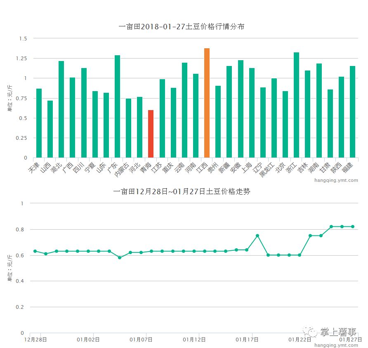Click the 0.75 y-axis value on bar chart

pos(21,98)
